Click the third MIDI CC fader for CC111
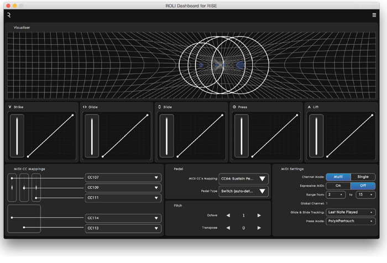Image resolution: width=387 pixels, height=263 pixels. tap(36, 188)
